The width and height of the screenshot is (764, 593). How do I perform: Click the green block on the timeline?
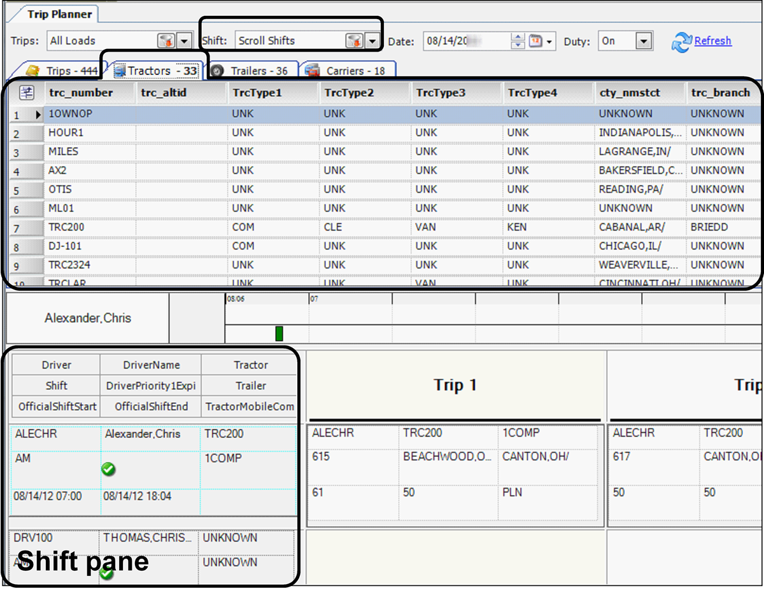click(279, 333)
